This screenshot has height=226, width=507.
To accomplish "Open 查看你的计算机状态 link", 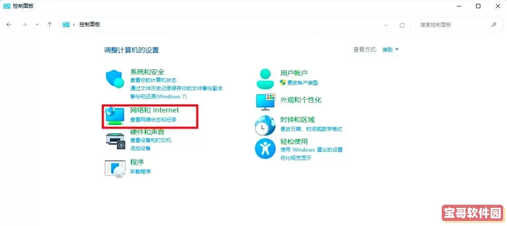I will pyautogui.click(x=153, y=80).
